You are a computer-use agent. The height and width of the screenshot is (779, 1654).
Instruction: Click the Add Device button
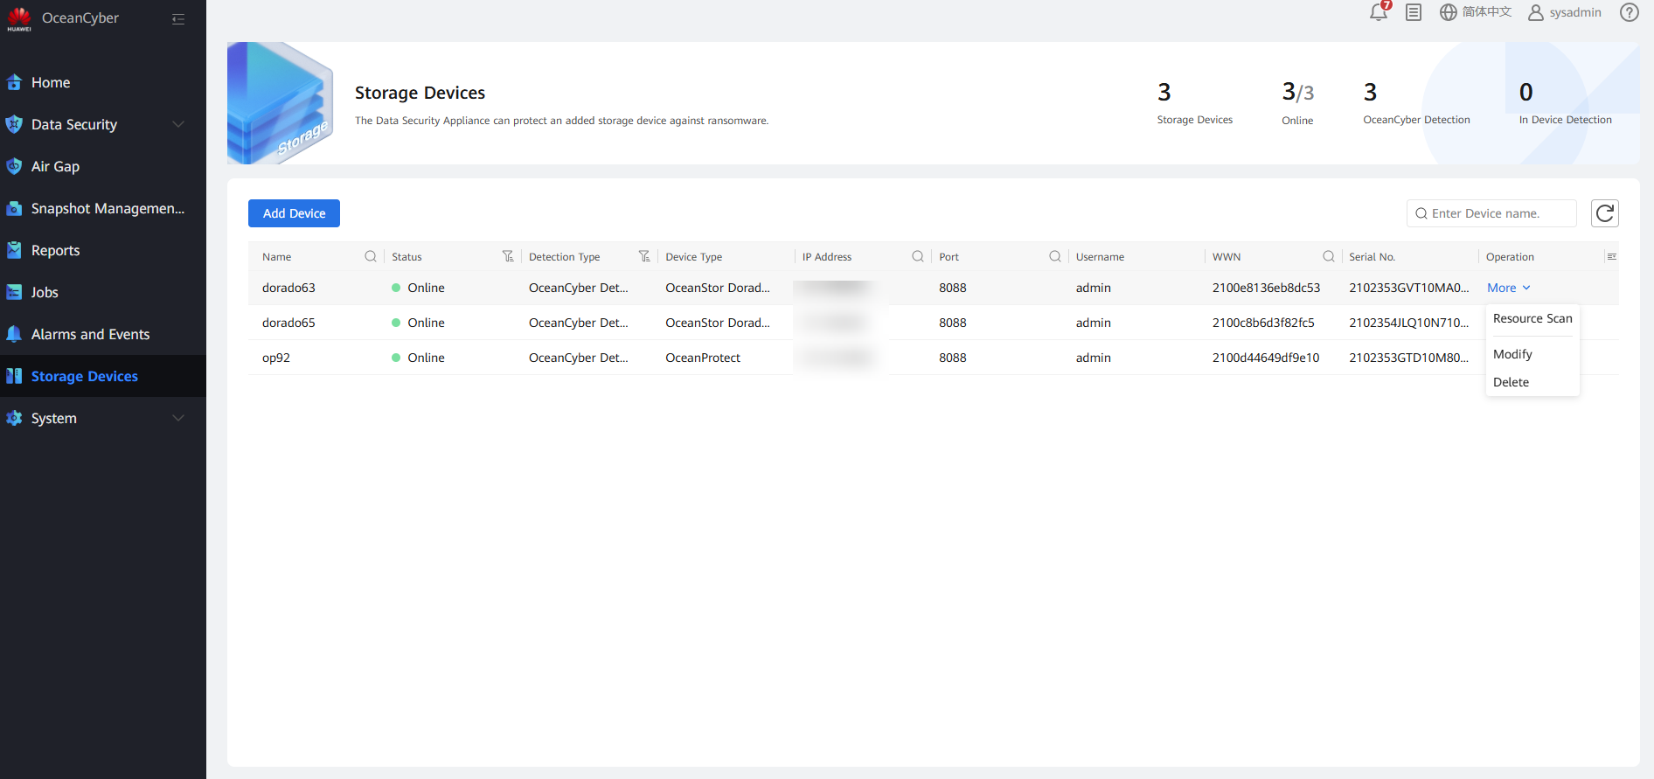tap(294, 213)
